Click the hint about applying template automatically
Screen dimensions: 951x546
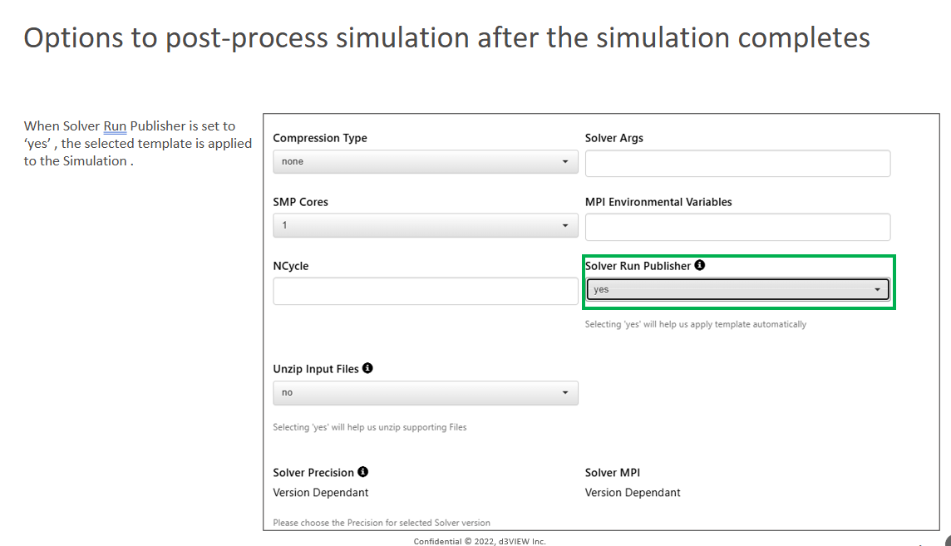695,324
